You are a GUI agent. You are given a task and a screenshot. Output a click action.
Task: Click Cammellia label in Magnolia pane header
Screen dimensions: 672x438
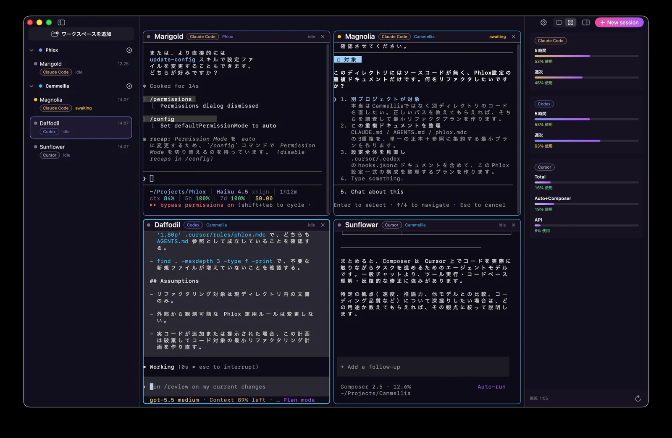(424, 36)
